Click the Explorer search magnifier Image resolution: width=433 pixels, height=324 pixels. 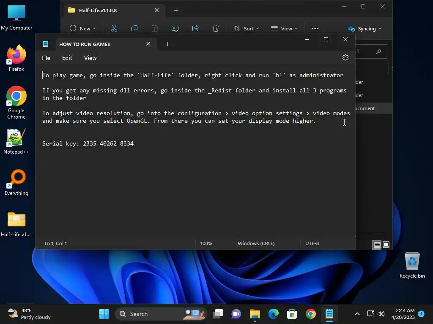click(378, 51)
